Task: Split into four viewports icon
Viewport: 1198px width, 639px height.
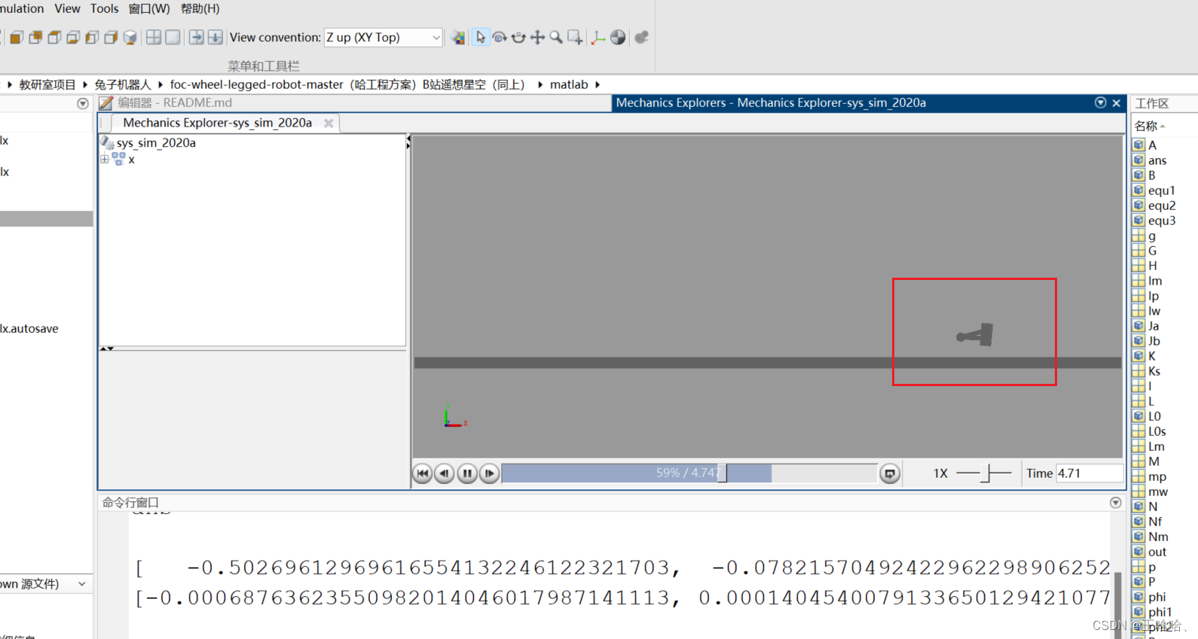Action: pyautogui.click(x=154, y=38)
